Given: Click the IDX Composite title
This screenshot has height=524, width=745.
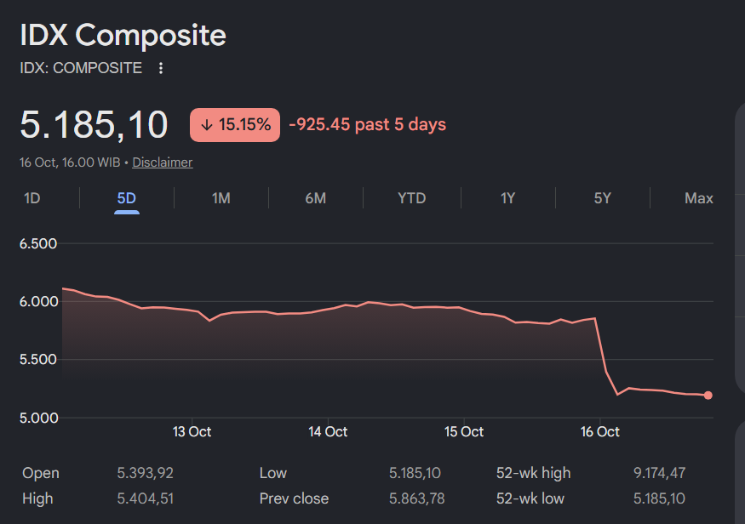Looking at the screenshot, I should (x=123, y=35).
